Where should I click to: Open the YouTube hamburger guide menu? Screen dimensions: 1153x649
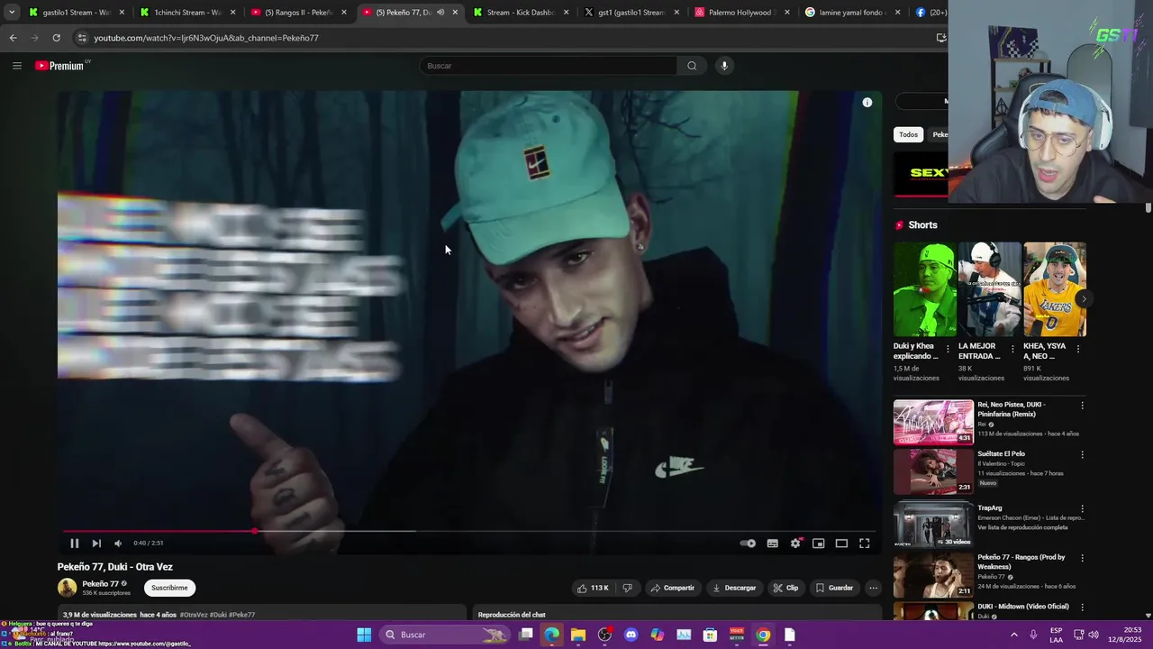tap(17, 66)
